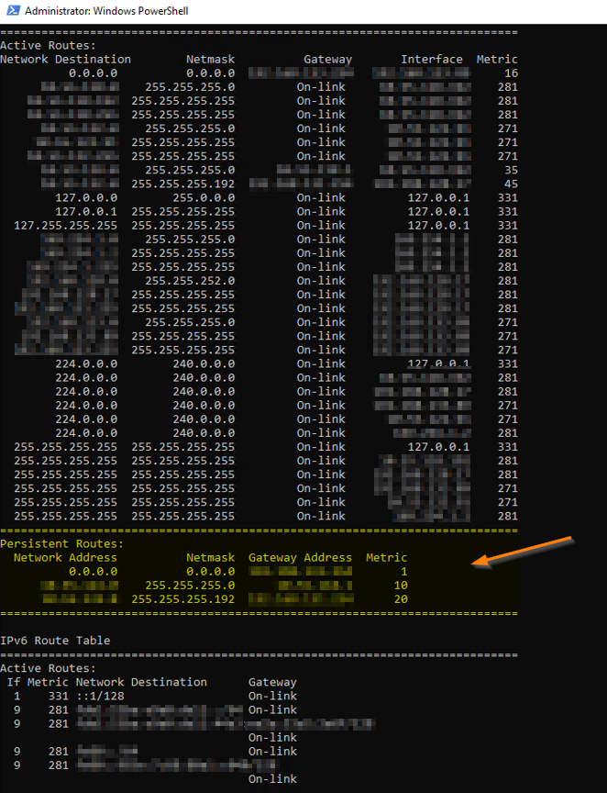Click metric value '16' of the default route
The height and width of the screenshot is (793, 607).
[511, 73]
